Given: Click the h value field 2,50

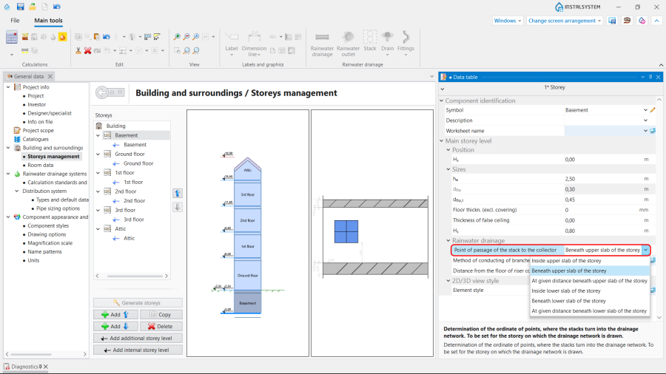Looking at the screenshot, I should [602, 179].
